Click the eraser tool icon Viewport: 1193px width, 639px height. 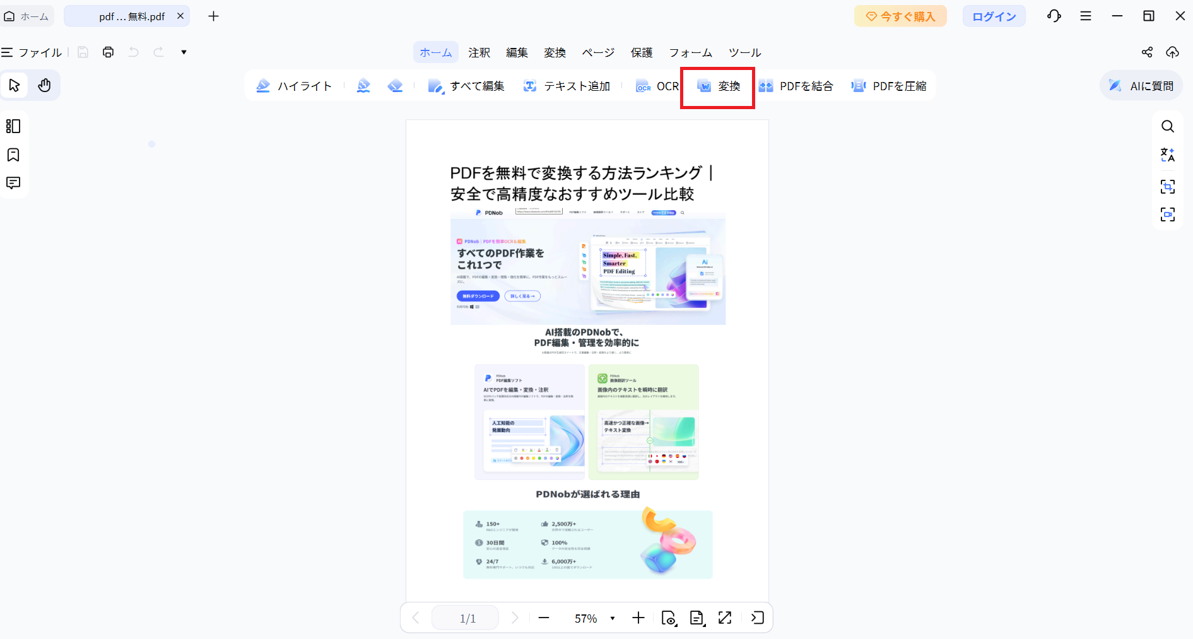[395, 86]
